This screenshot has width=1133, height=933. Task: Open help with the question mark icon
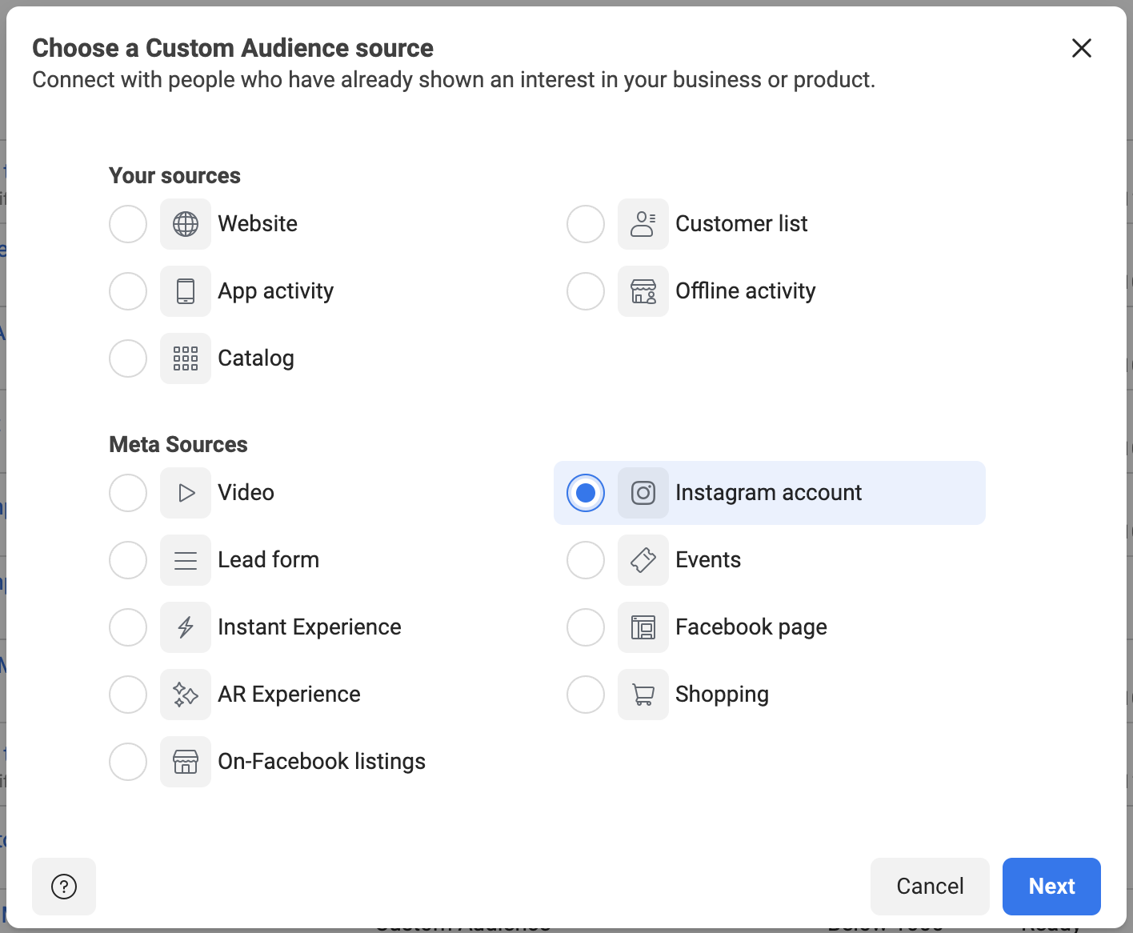(x=64, y=887)
